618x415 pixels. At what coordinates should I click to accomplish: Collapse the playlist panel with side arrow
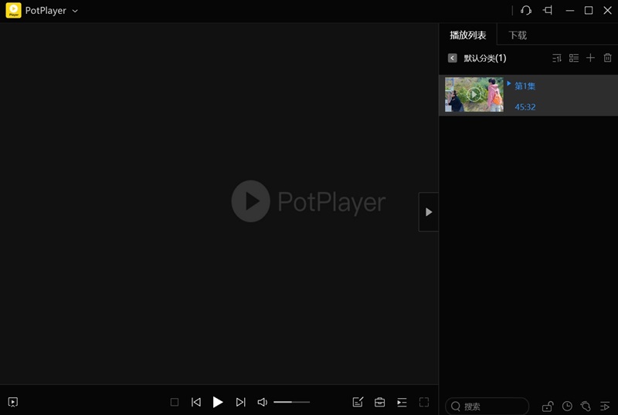(429, 212)
